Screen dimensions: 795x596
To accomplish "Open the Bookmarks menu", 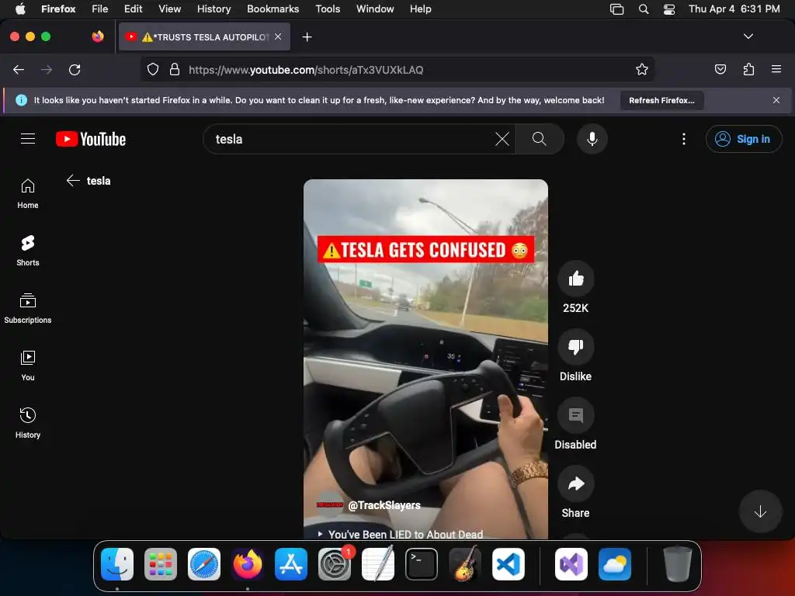I will pos(273,9).
